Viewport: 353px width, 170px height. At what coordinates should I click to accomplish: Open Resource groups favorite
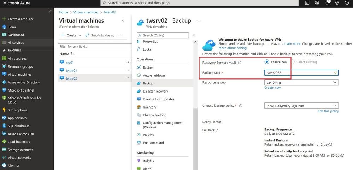click(20, 67)
